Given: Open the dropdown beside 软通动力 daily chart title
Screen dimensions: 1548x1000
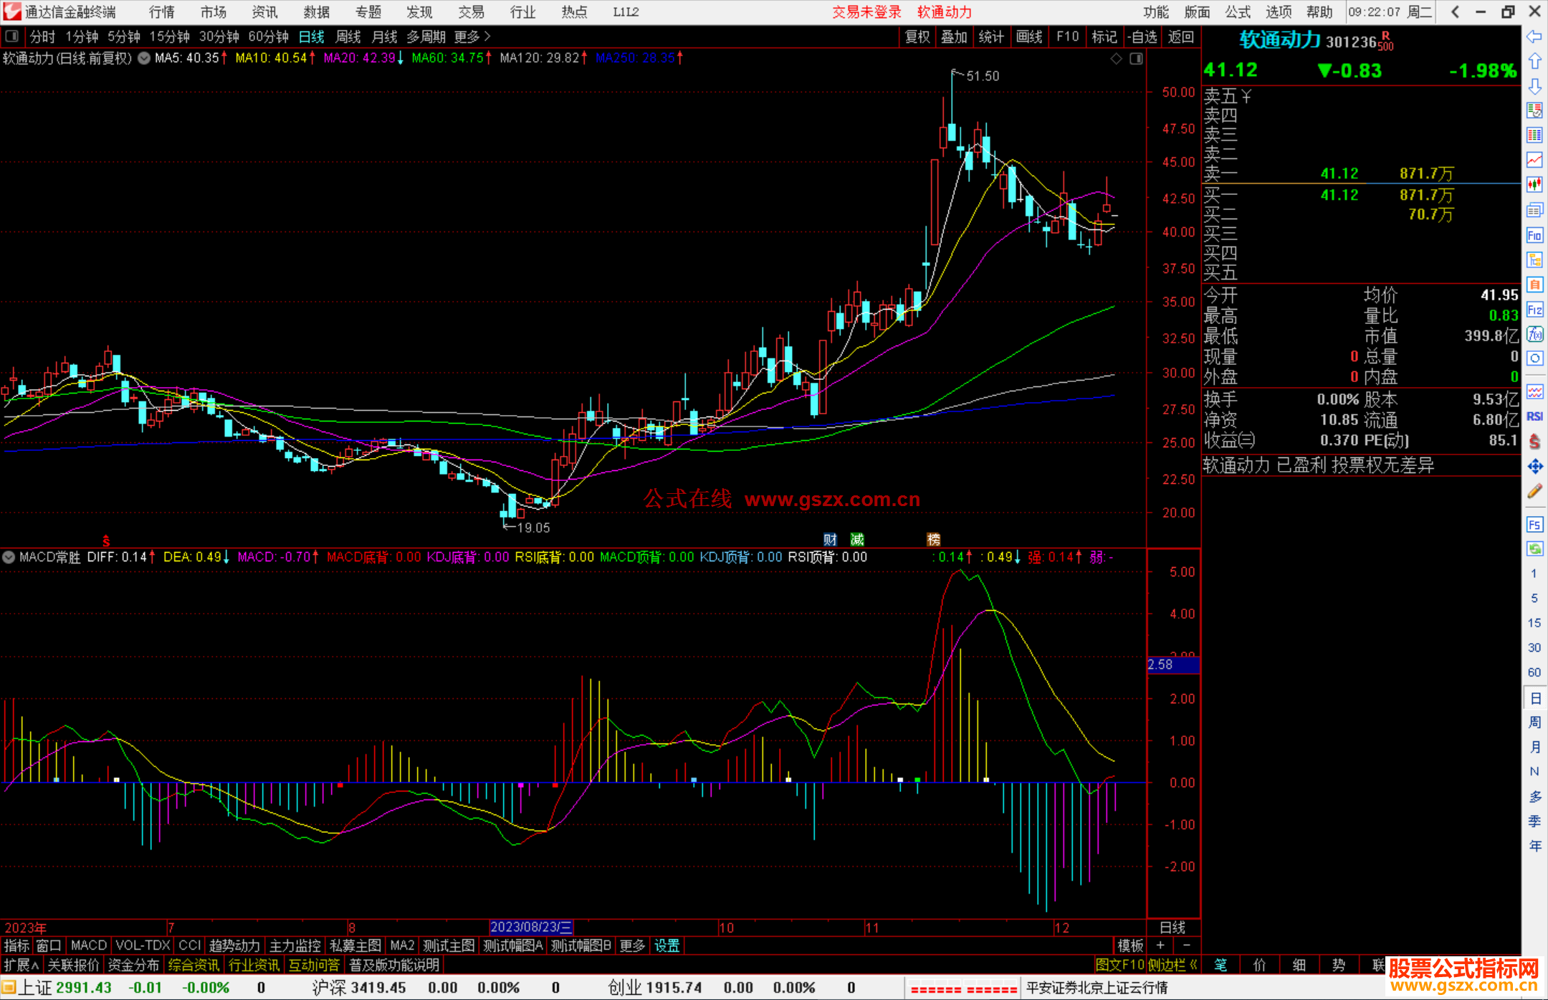Looking at the screenshot, I should tap(144, 59).
